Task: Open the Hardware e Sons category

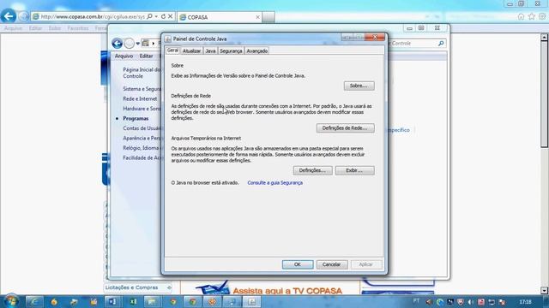Action: pyautogui.click(x=142, y=109)
